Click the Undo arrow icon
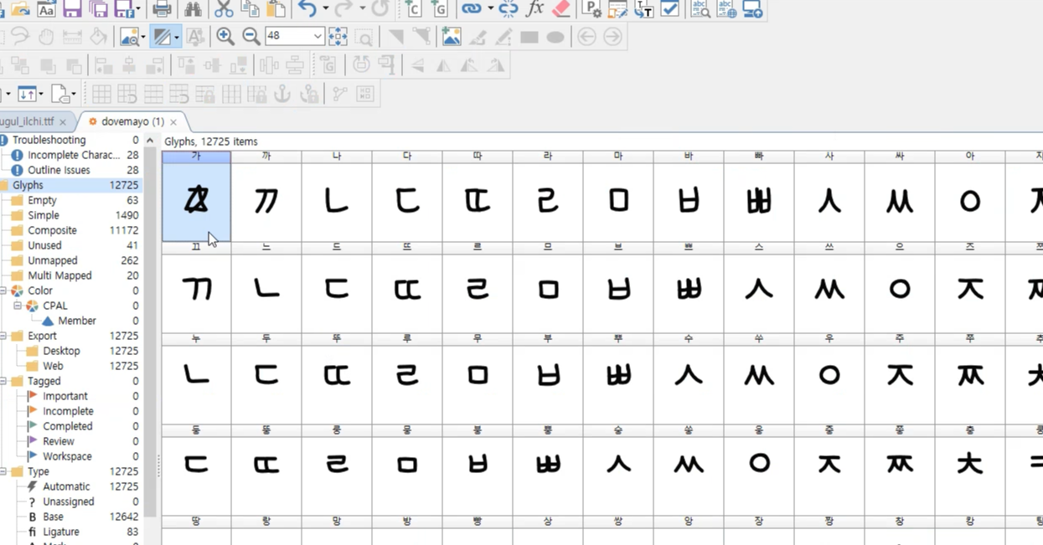 click(307, 9)
